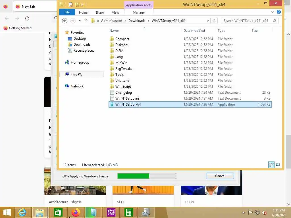291x218 pixels.
Task: Expand the arrow after Downloads breadcrumb
Action: pos(148,21)
